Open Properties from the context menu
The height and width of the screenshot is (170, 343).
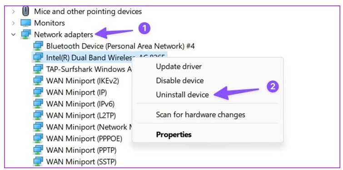tap(174, 135)
